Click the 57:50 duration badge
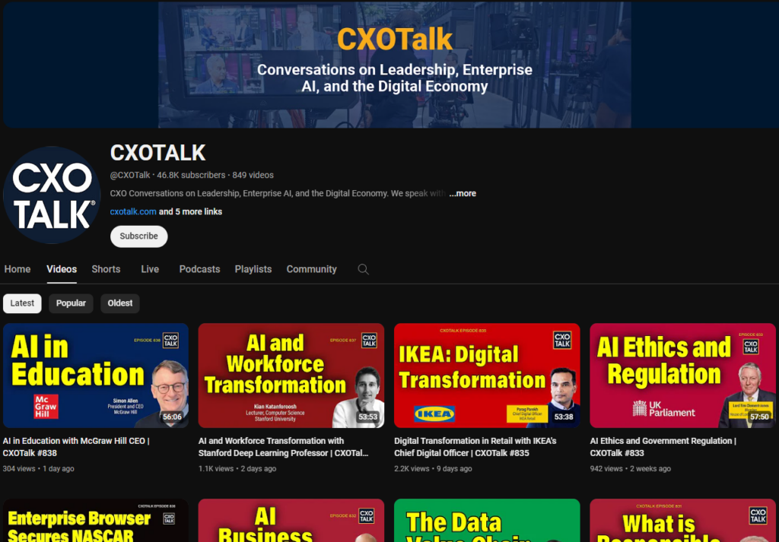This screenshot has height=542, width=779. click(760, 417)
